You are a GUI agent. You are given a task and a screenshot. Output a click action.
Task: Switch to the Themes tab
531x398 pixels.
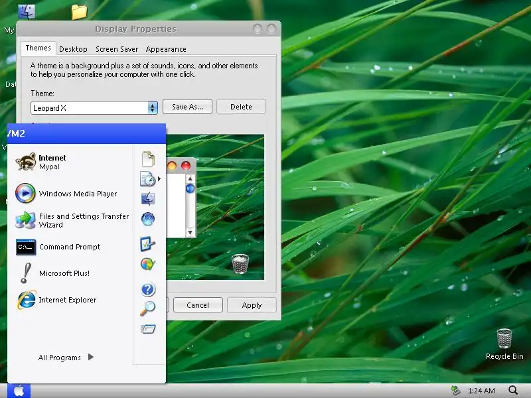click(x=38, y=48)
